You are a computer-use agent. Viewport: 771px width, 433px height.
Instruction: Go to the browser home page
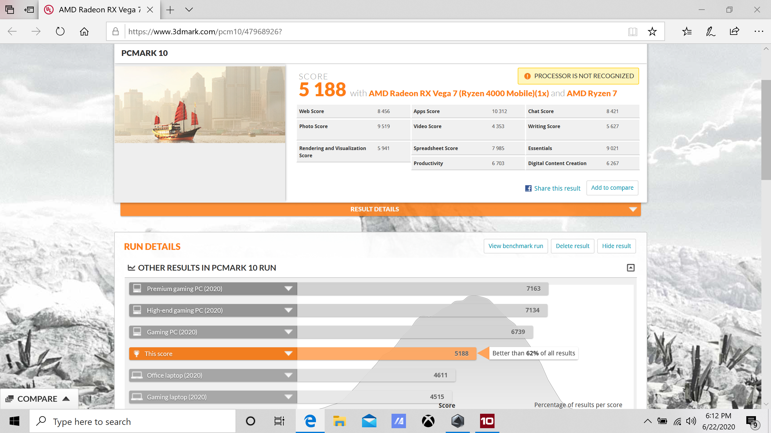[x=84, y=31]
